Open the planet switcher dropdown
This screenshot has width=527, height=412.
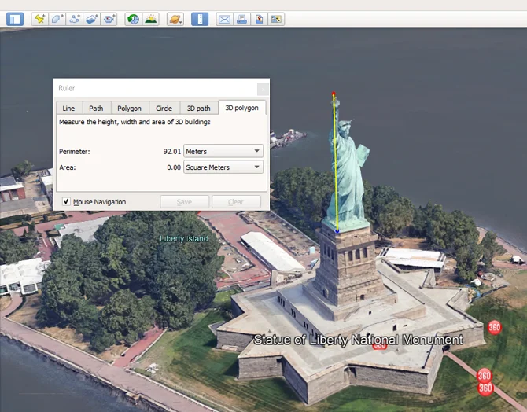pos(175,19)
